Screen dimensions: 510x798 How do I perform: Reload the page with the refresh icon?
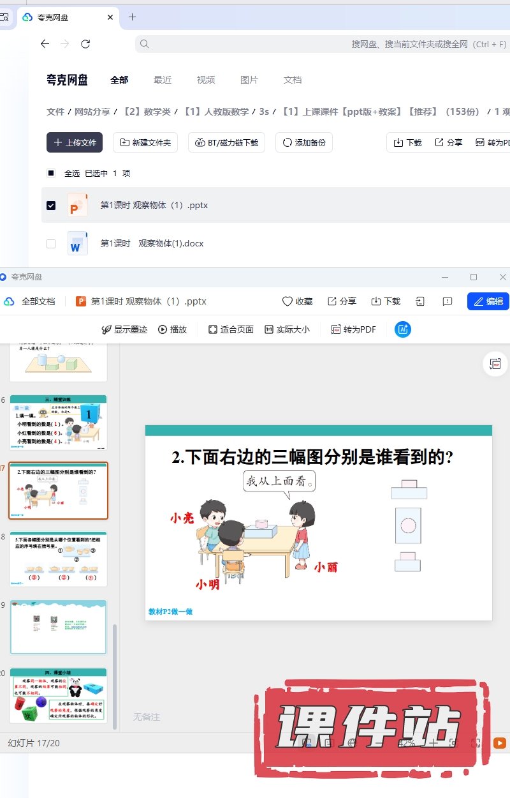(x=85, y=44)
